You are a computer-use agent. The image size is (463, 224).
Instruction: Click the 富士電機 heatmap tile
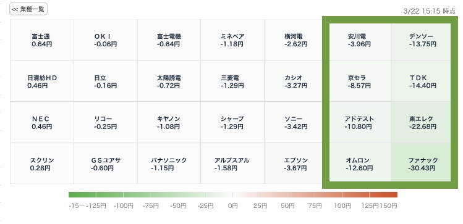169,39
